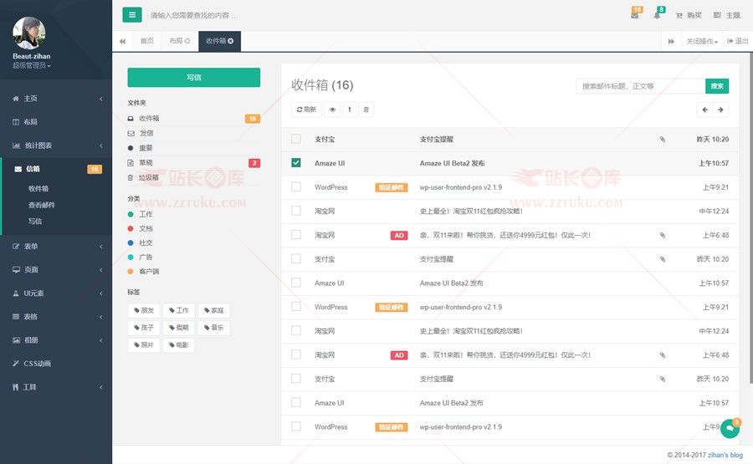Click the green hamburger menu toggle button
The width and height of the screenshot is (753, 464).
(131, 14)
